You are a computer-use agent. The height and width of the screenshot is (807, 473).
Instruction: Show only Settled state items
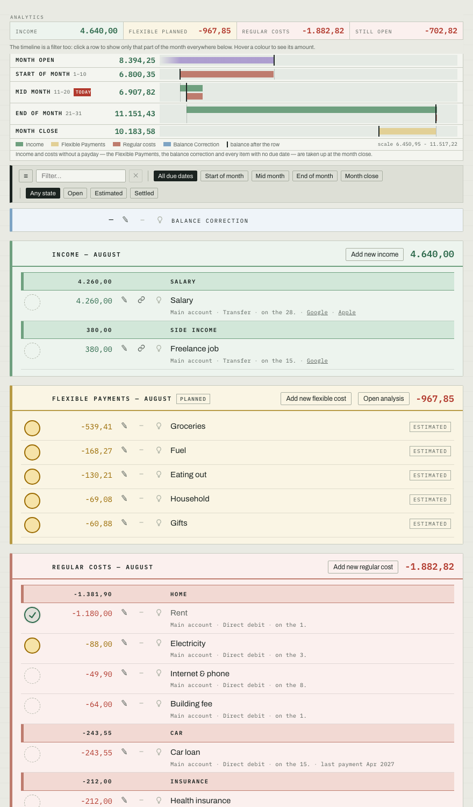[144, 193]
